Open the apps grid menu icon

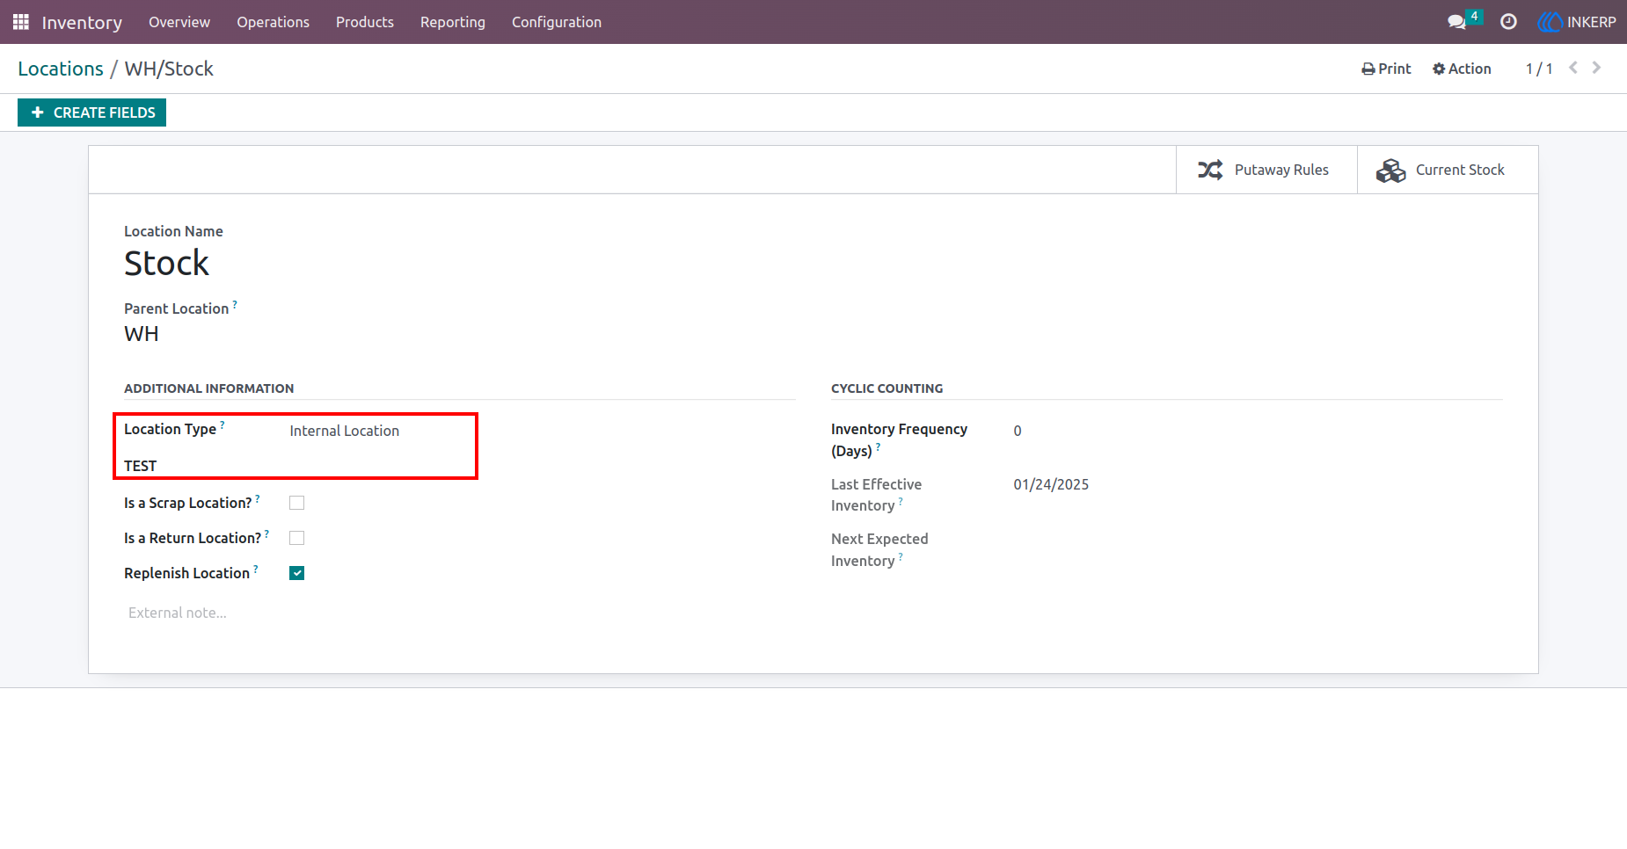(x=21, y=22)
